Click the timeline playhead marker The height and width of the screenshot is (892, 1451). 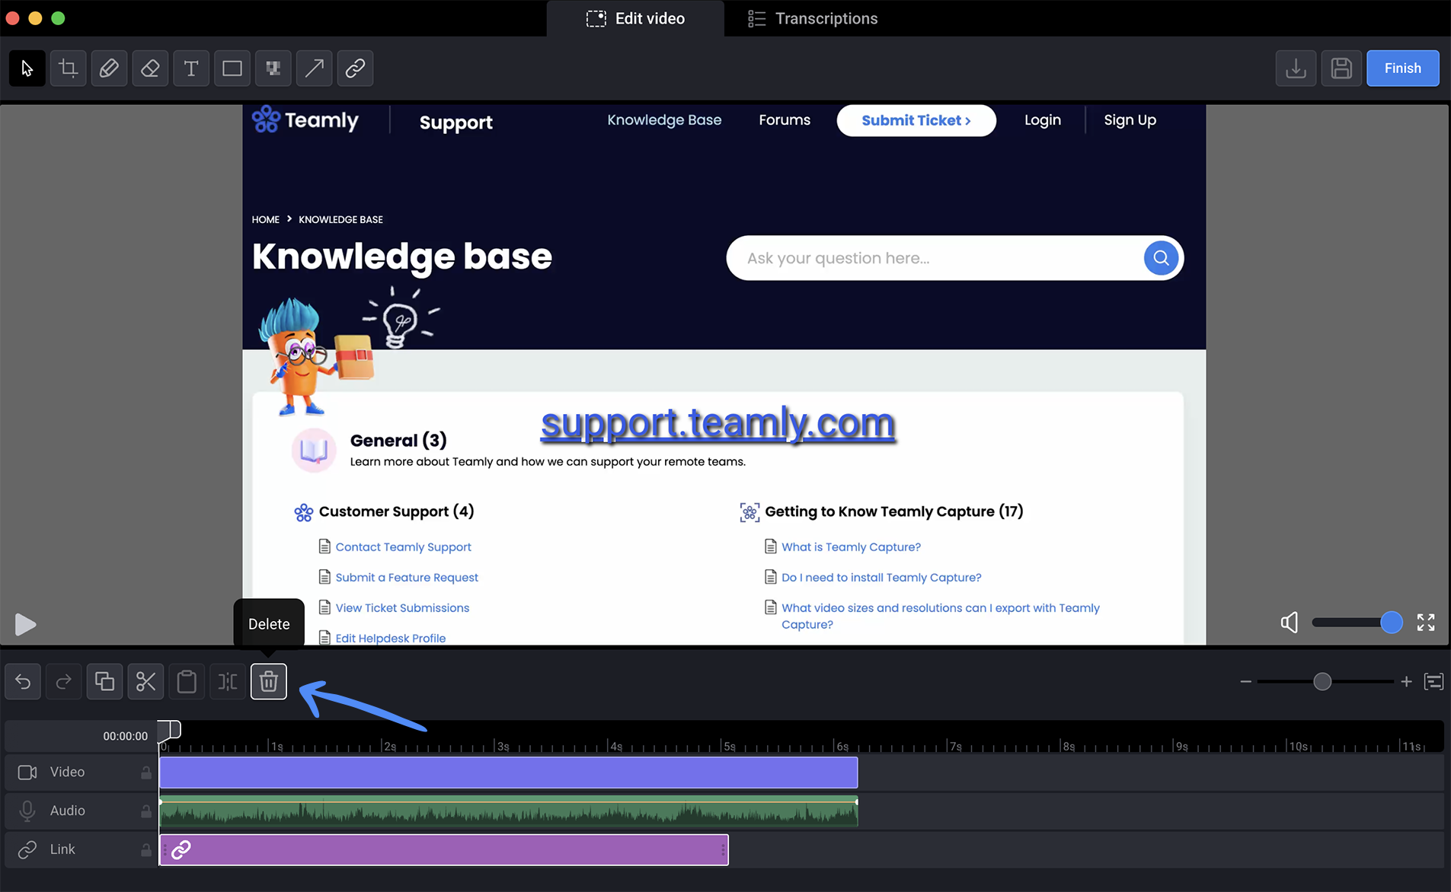tap(169, 730)
